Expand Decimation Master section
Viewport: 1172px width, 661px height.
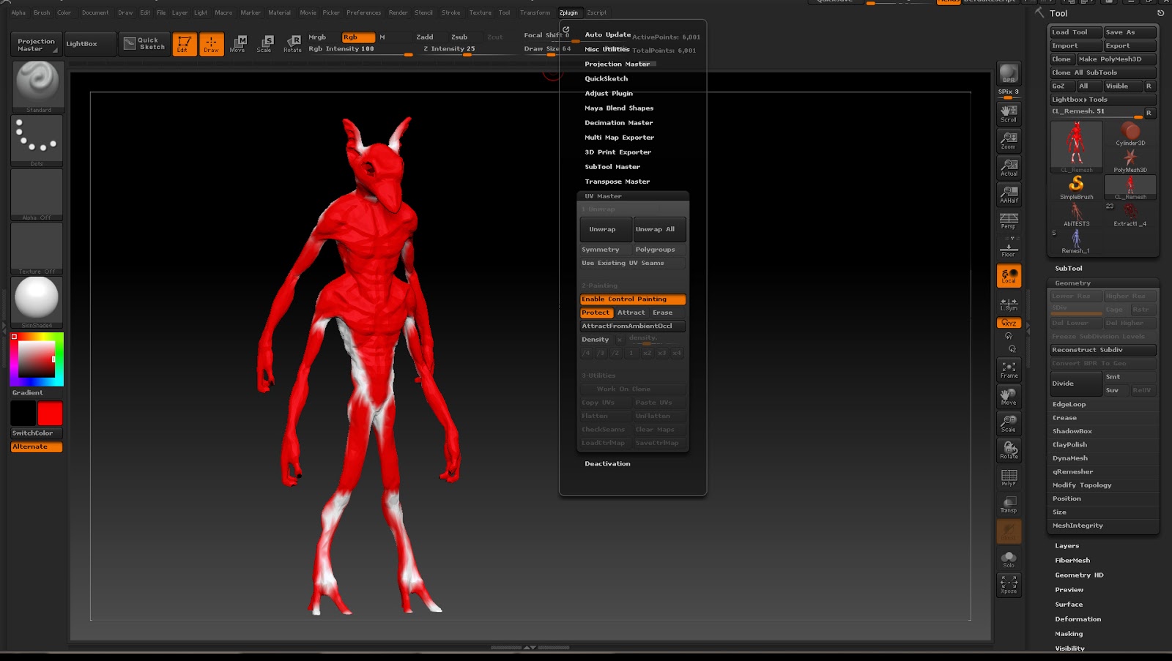[x=618, y=123]
